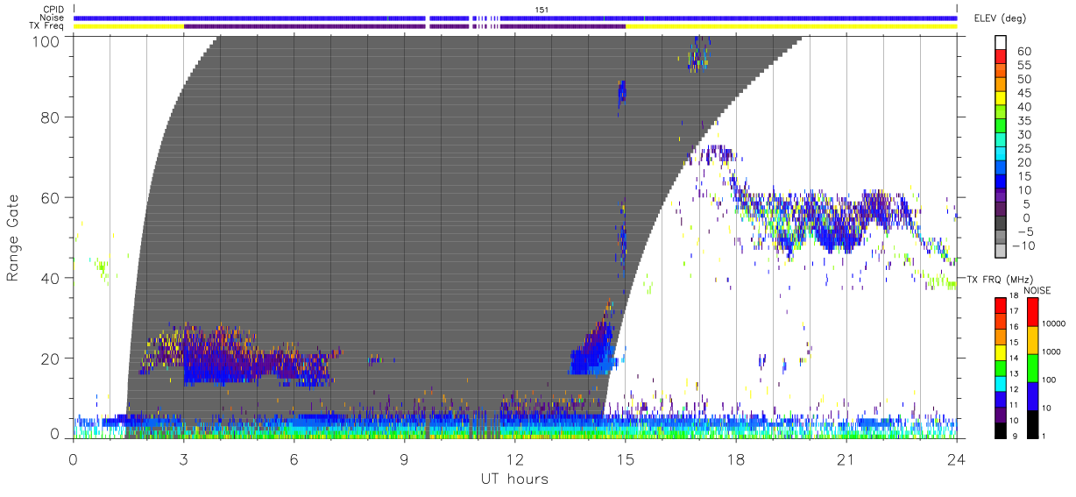Click the purple segment of the TX Freq strip
Screen dimensions: 1076x497
pyautogui.click(x=404, y=26)
